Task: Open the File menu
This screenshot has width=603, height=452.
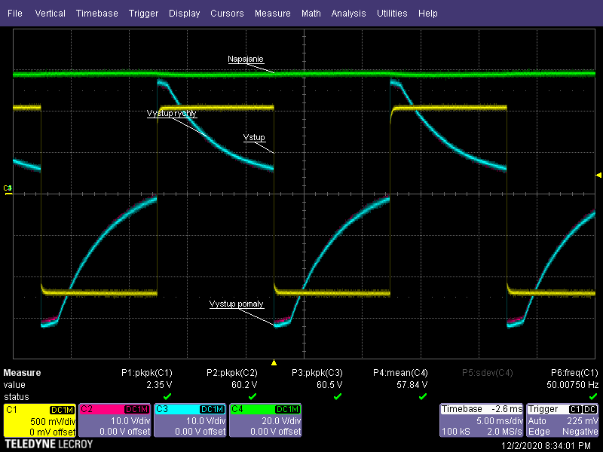Action: point(15,14)
